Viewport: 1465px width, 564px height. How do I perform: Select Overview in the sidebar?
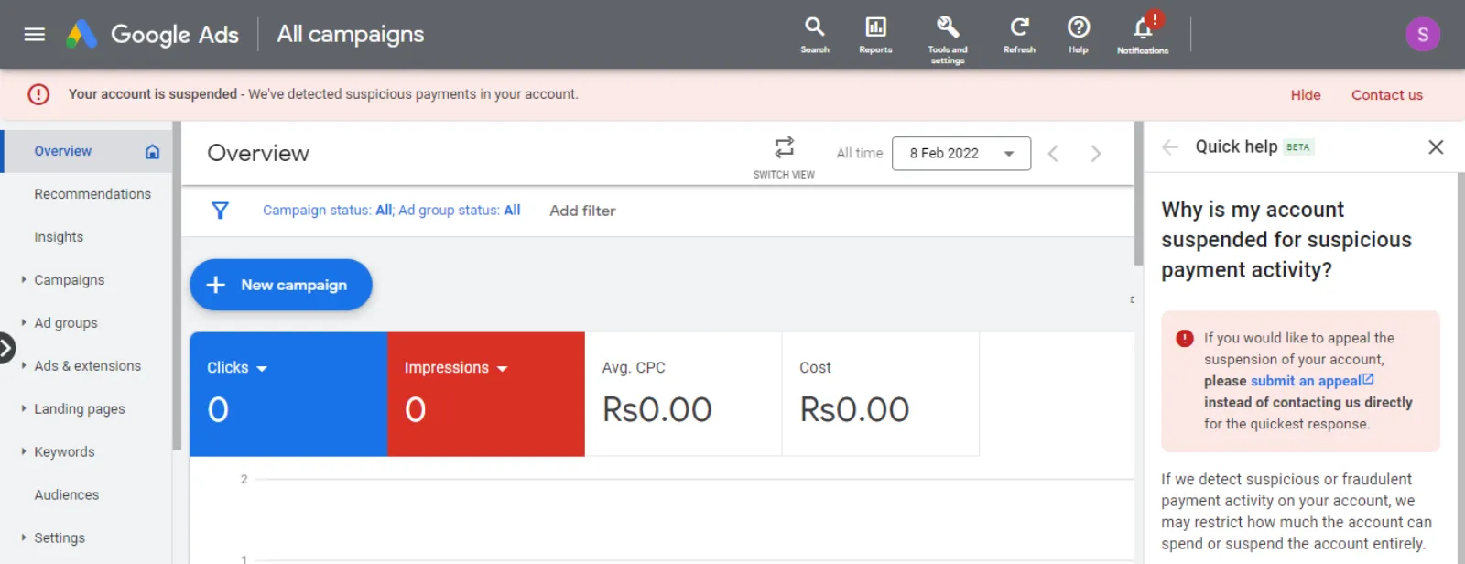63,152
